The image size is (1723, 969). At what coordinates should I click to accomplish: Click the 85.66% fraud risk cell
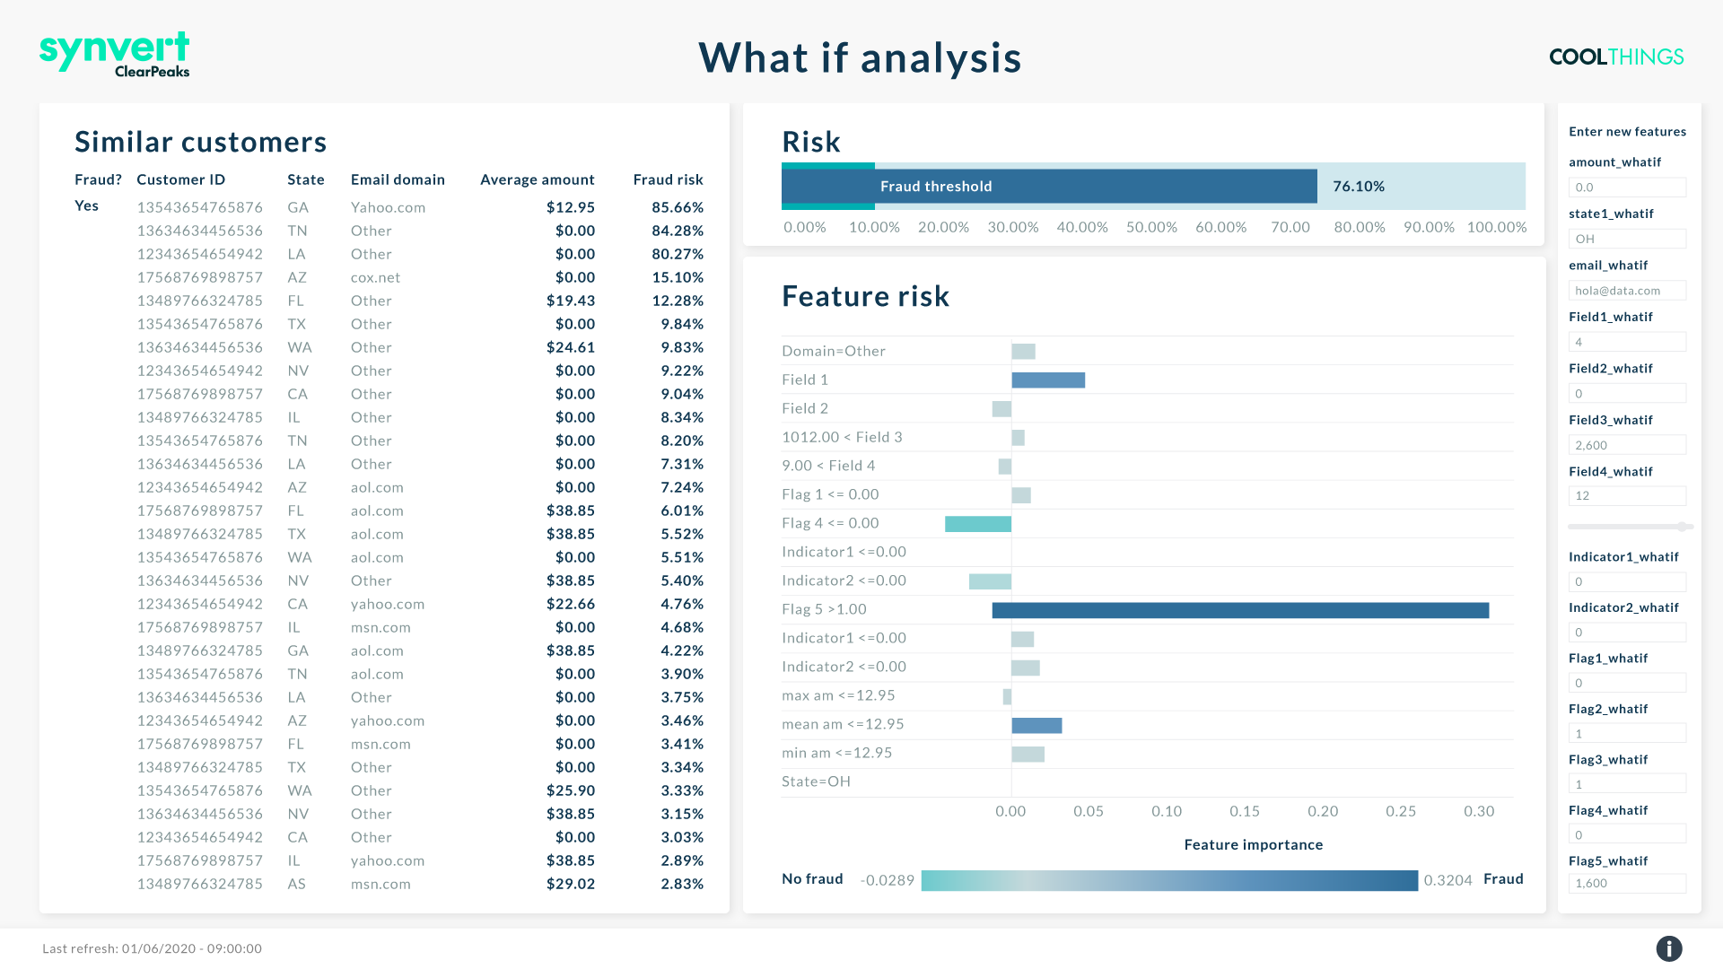point(678,207)
